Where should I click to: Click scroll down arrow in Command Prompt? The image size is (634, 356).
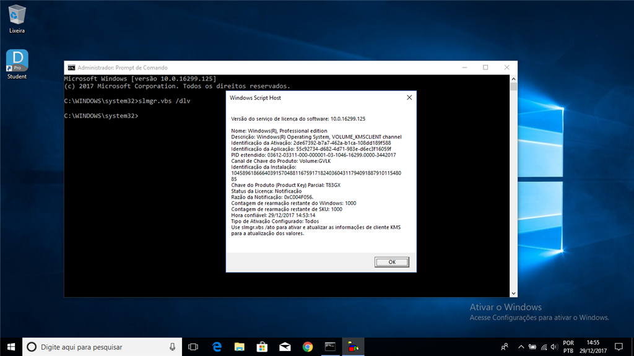click(513, 293)
